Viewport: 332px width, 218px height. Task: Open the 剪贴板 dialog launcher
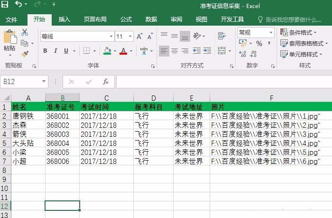click(x=34, y=66)
